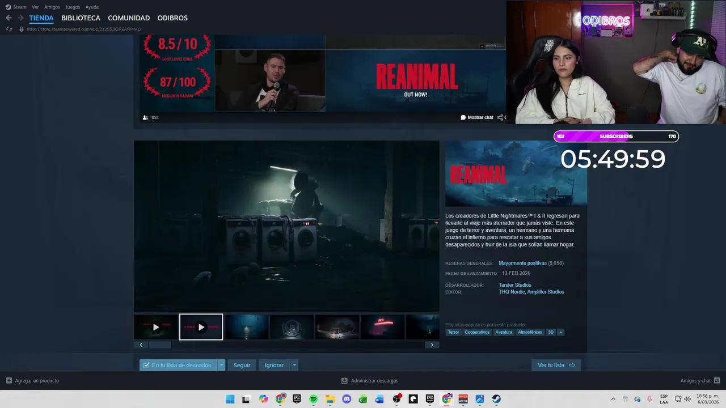Open the Ignorar options dropdown arrow
This screenshot has height=408, width=726.
point(294,365)
